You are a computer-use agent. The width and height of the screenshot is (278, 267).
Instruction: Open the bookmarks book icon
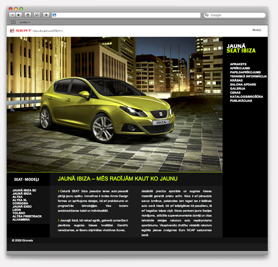tap(13, 23)
